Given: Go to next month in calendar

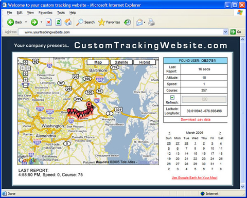Looking at the screenshot, I should [220, 133].
